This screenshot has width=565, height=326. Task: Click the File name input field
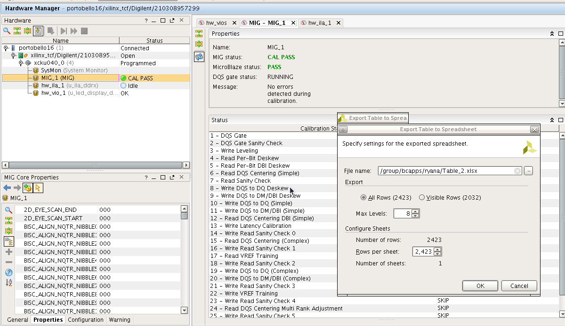(445, 171)
